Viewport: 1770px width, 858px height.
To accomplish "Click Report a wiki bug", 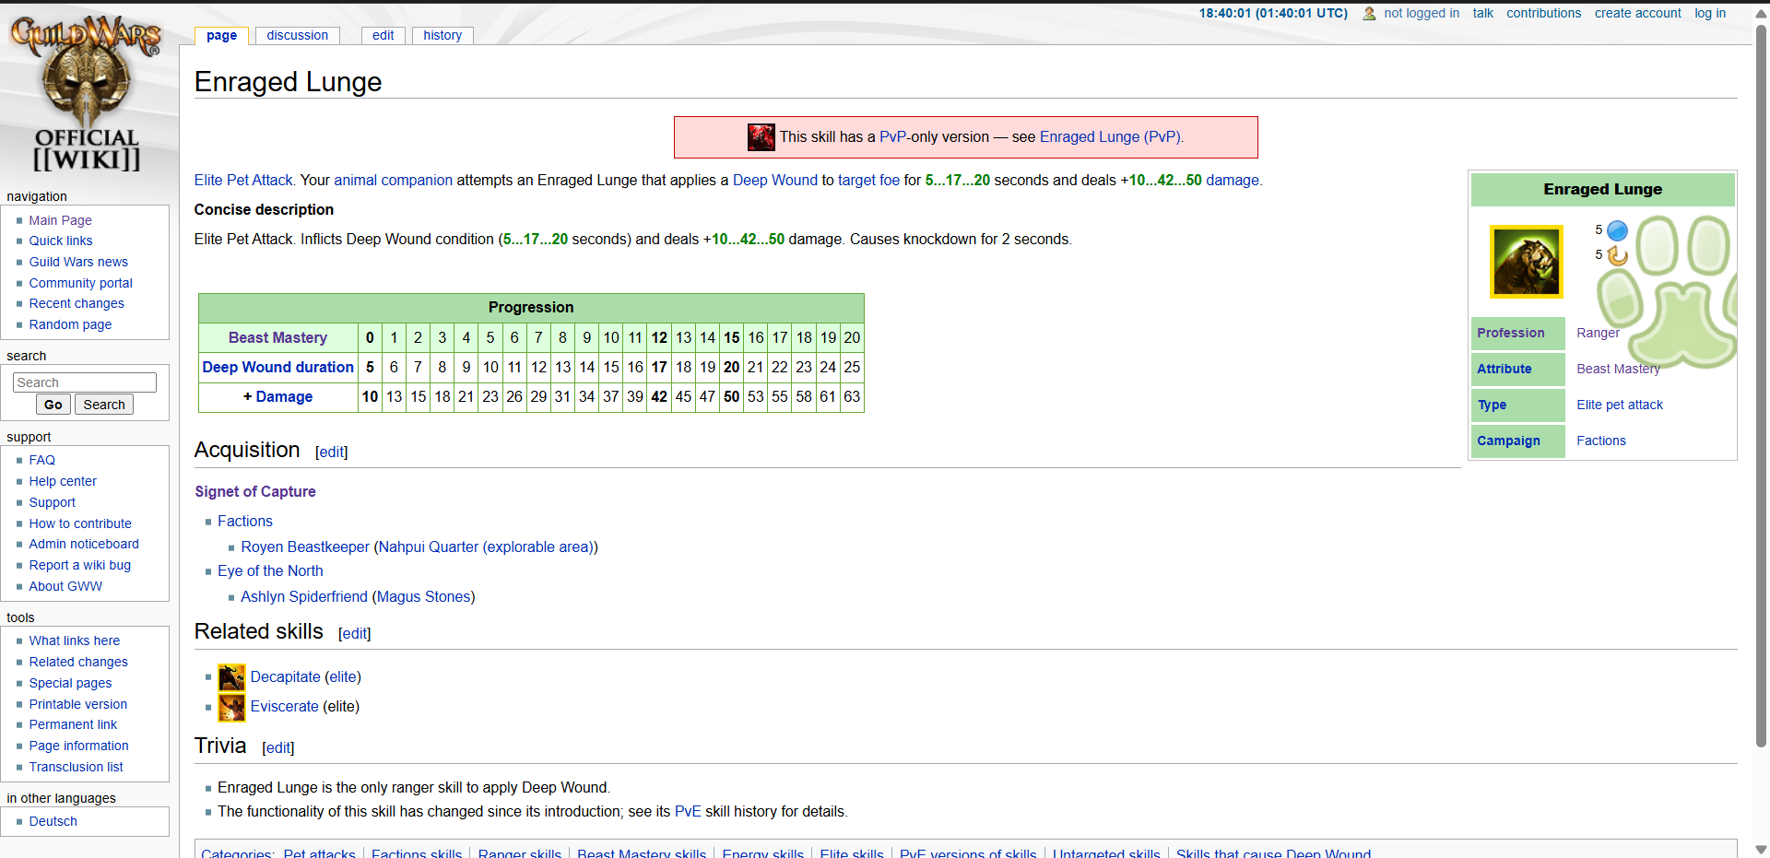I will (x=80, y=565).
